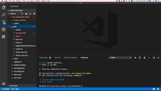The width and height of the screenshot is (161, 91).
Task: Open the Explorer view in activity bar
Action: 4,7
